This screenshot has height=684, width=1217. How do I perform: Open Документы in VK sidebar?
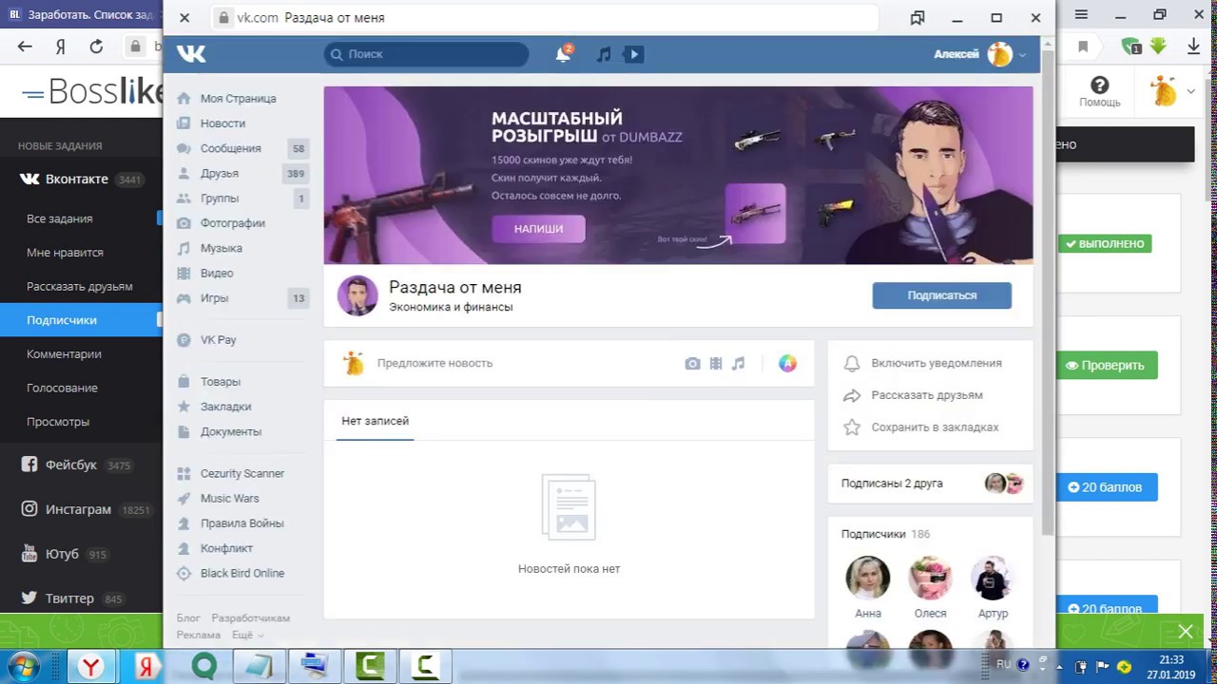point(231,431)
